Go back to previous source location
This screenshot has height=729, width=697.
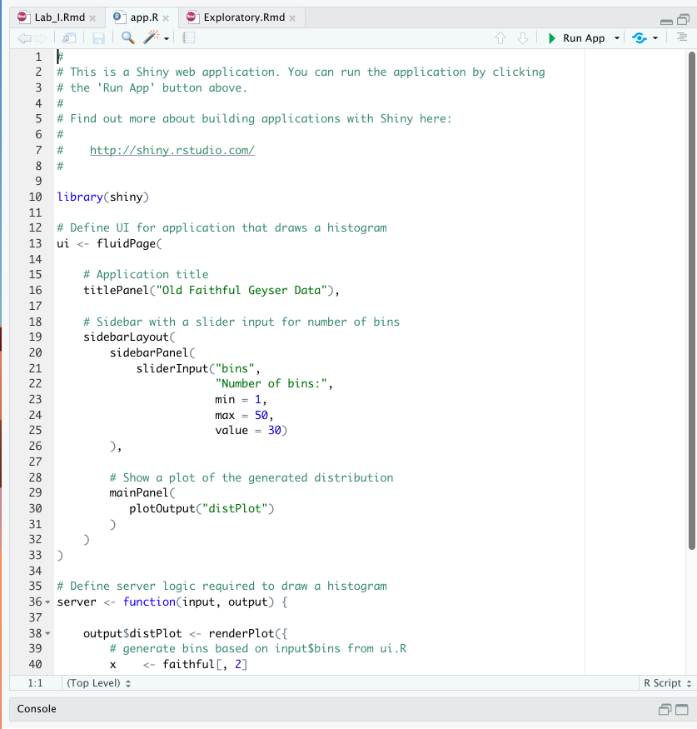pyautogui.click(x=24, y=38)
